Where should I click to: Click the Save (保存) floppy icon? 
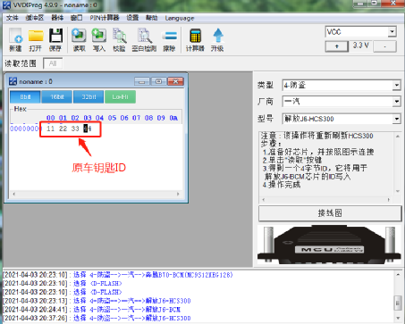(55, 39)
